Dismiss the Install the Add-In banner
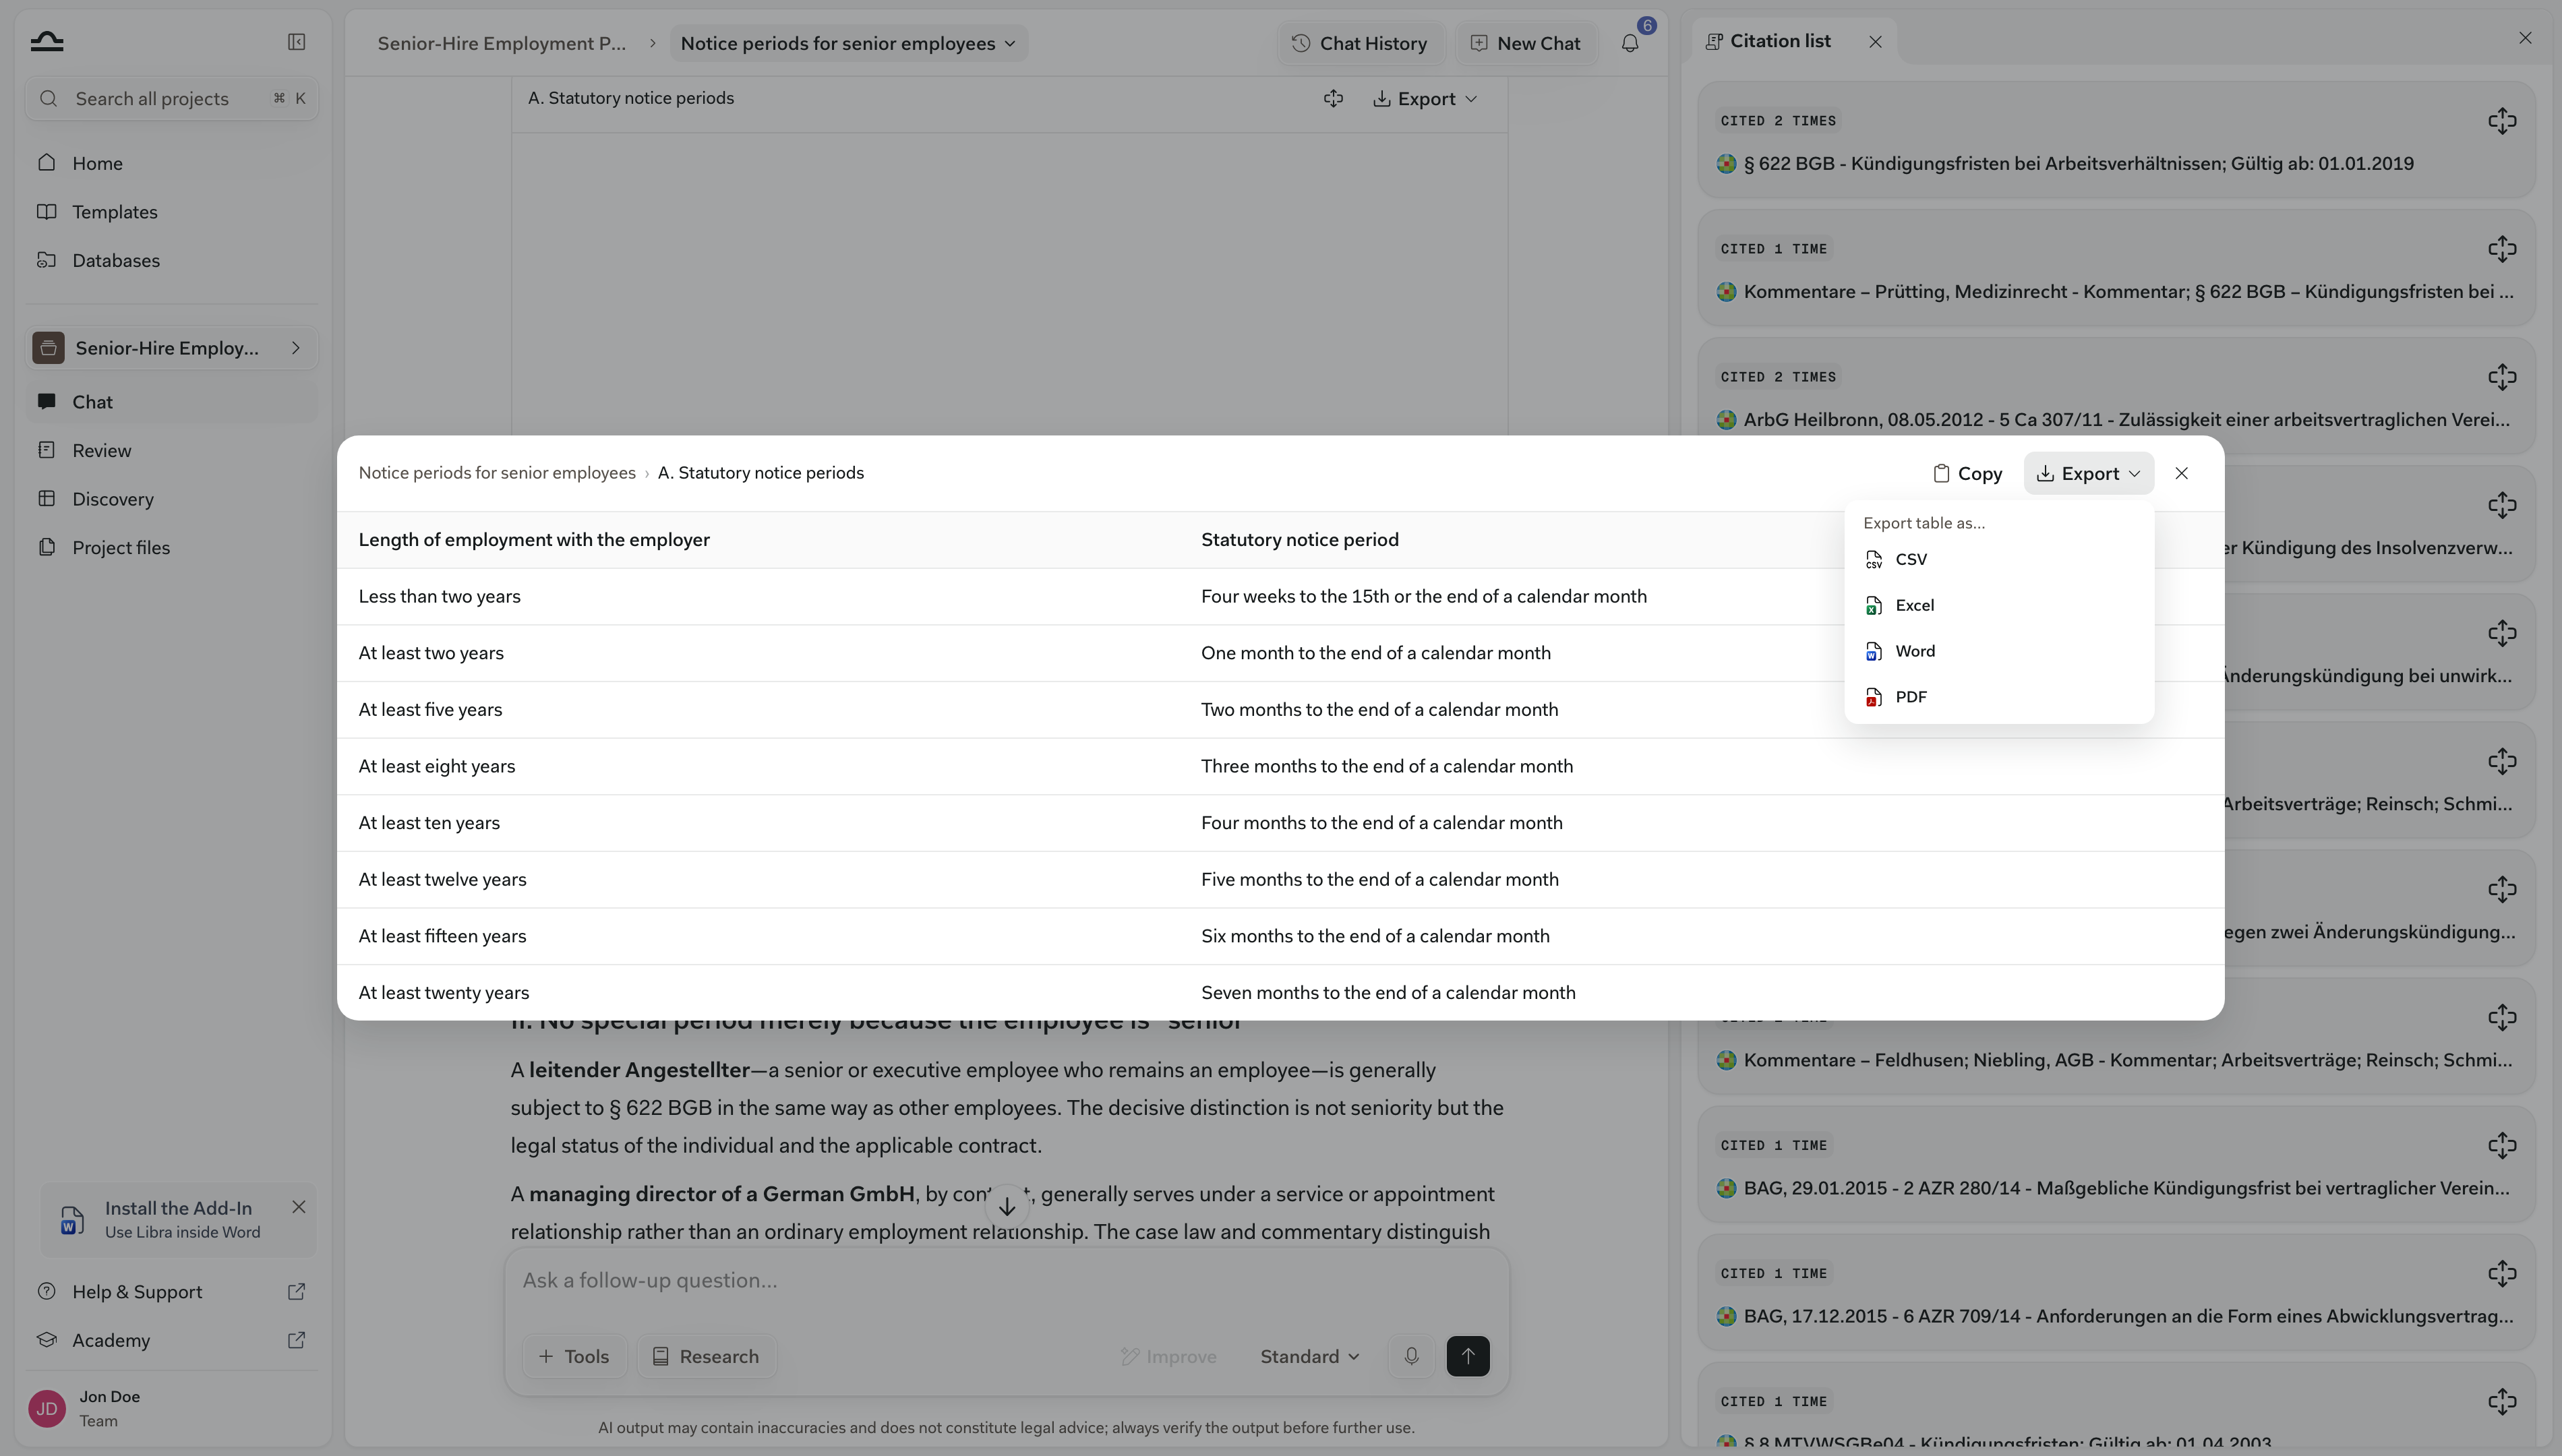This screenshot has width=2562, height=1456. click(298, 1207)
